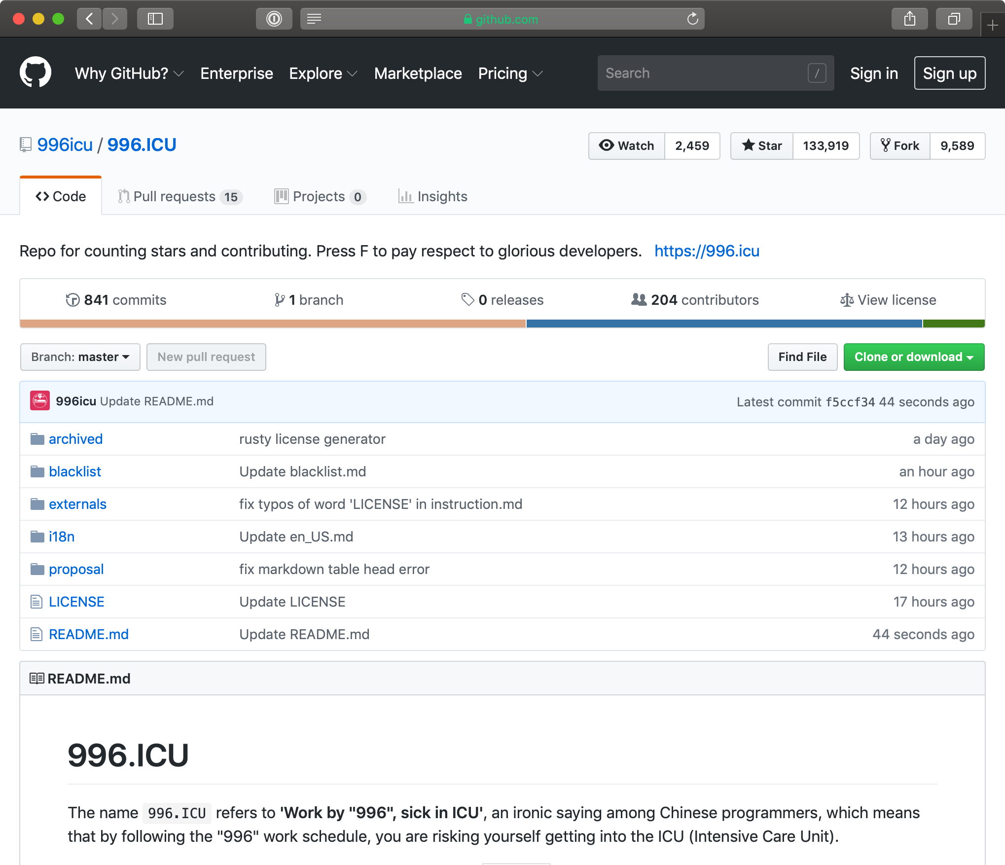View the 1 branch list
The image size is (1005, 865).
(x=309, y=300)
